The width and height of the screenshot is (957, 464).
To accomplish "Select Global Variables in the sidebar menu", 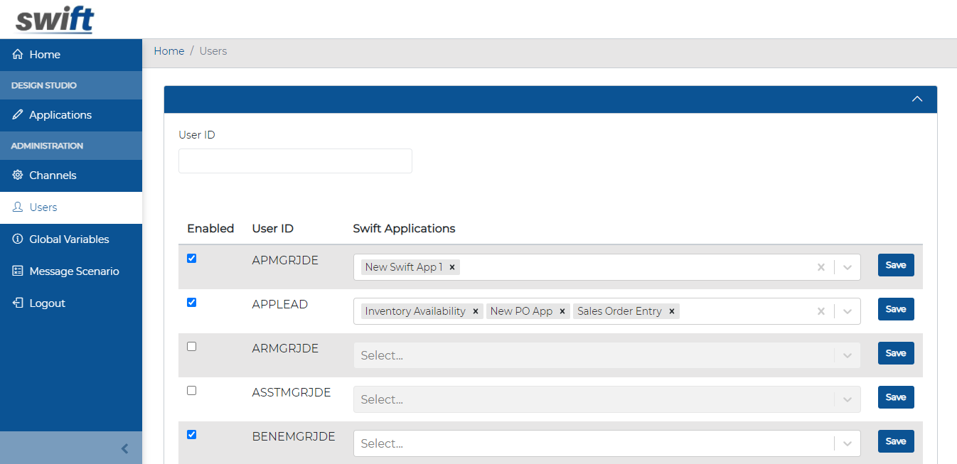I will click(x=69, y=239).
